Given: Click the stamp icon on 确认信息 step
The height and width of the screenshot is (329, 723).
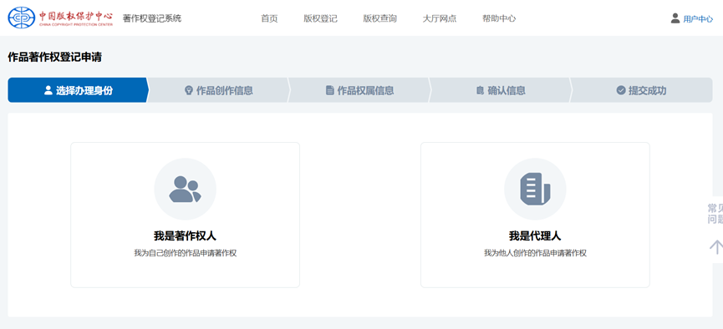Looking at the screenshot, I should 480,90.
